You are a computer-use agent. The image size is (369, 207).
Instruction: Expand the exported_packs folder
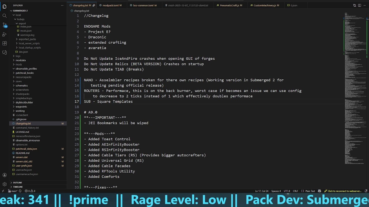click(x=38, y=39)
